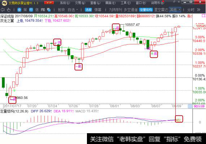The width and height of the screenshot is (206, 144).
Task: Expand the 自选 dropdown arrow
Action: point(77,10)
